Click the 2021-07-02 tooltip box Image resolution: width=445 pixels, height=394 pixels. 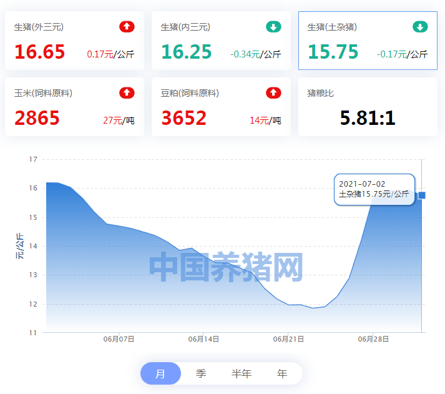pos(374,189)
